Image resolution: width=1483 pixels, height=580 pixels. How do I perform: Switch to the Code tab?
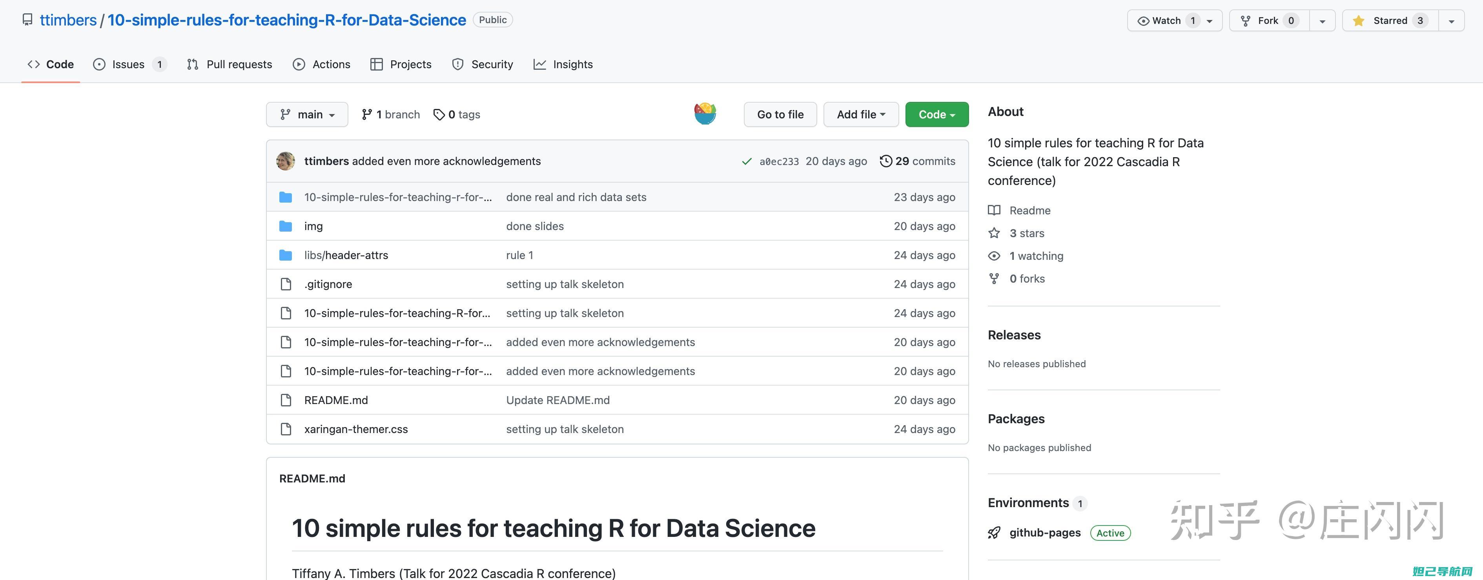[51, 64]
